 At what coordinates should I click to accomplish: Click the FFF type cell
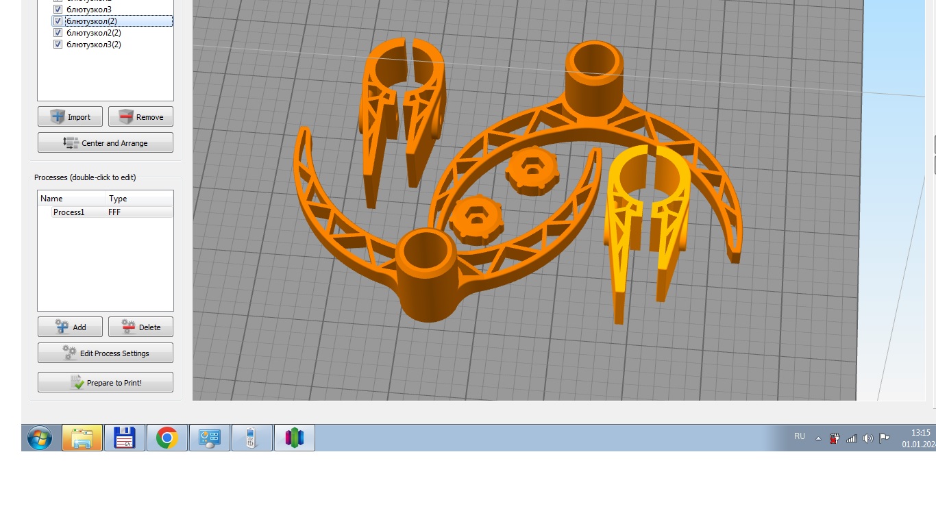(114, 212)
